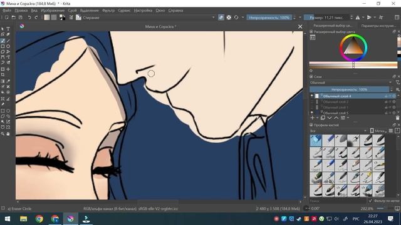The width and height of the screenshot is (401, 225).
Task: Delete the selected layer with trash icon
Action: 398,117
